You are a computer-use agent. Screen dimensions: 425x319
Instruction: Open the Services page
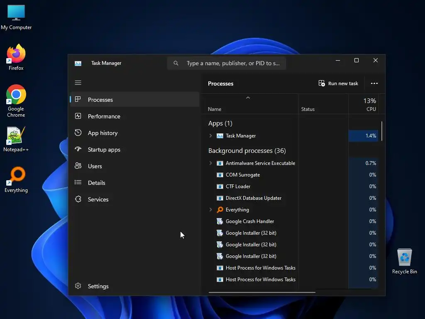[135, 199]
